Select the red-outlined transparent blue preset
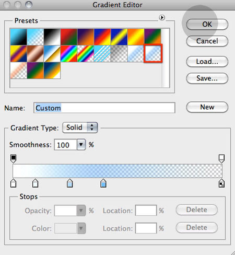The height and width of the screenshot is (255, 235). [153, 53]
